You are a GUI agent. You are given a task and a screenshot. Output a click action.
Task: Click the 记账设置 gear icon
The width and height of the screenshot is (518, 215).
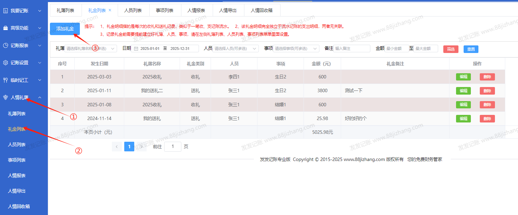point(5,63)
